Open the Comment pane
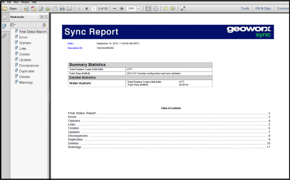 pos(282,8)
